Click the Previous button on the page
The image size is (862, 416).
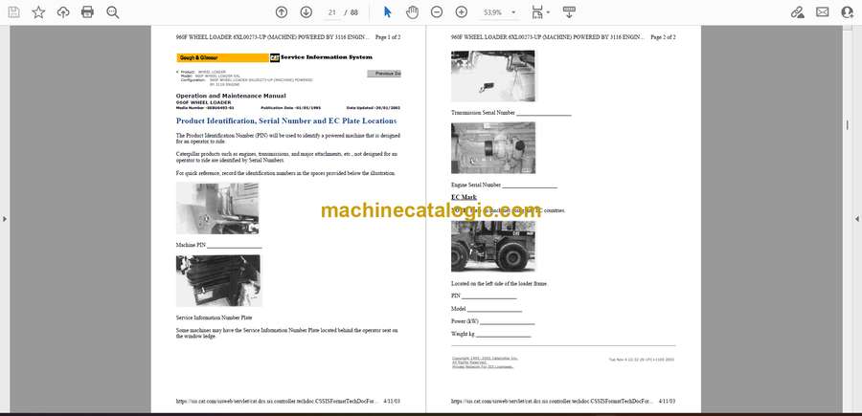[x=384, y=74]
